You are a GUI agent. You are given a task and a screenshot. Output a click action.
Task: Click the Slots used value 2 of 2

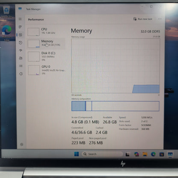pos(144,121)
